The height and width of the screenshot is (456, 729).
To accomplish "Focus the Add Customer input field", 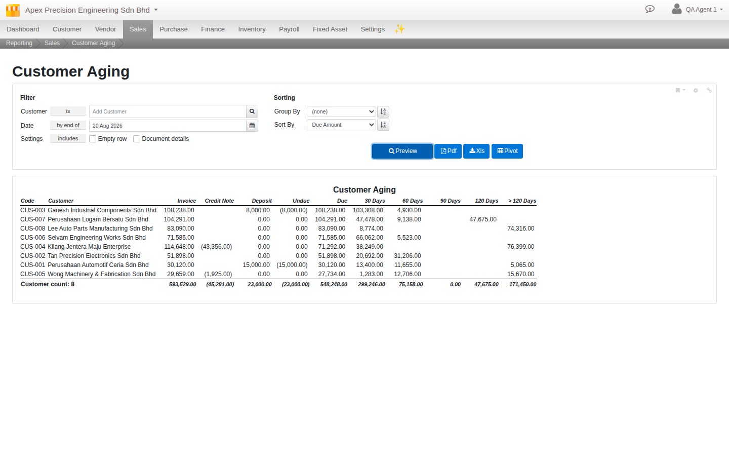I will pos(168,111).
